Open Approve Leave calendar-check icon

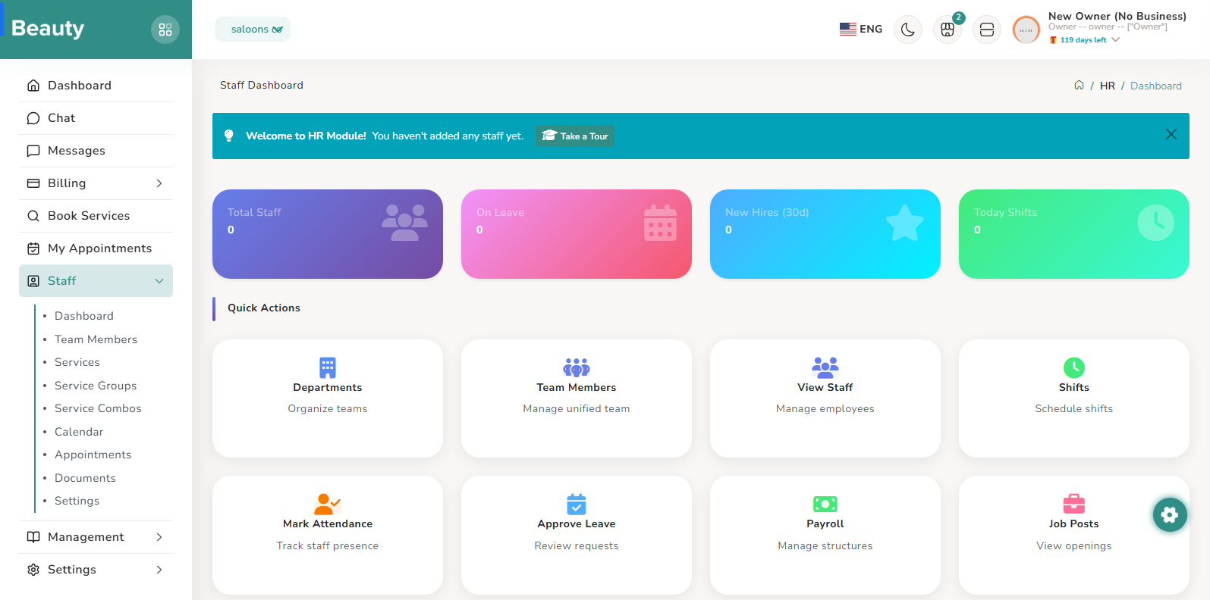pyautogui.click(x=577, y=504)
